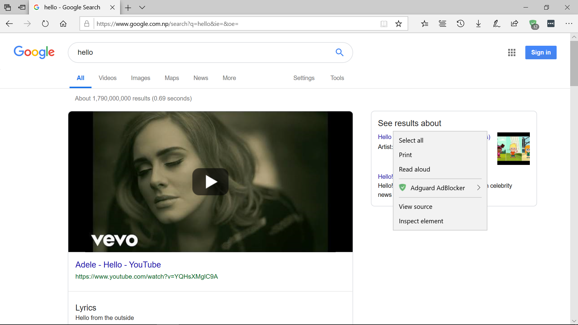Open Google apps grid

512,52
